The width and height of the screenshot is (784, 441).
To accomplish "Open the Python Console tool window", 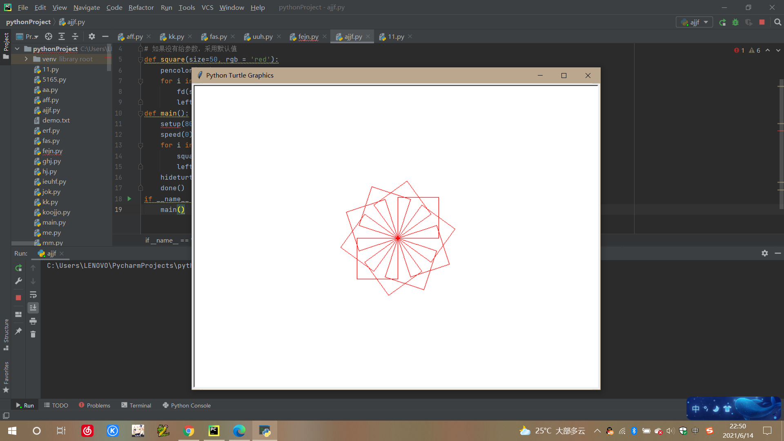I will click(x=187, y=405).
